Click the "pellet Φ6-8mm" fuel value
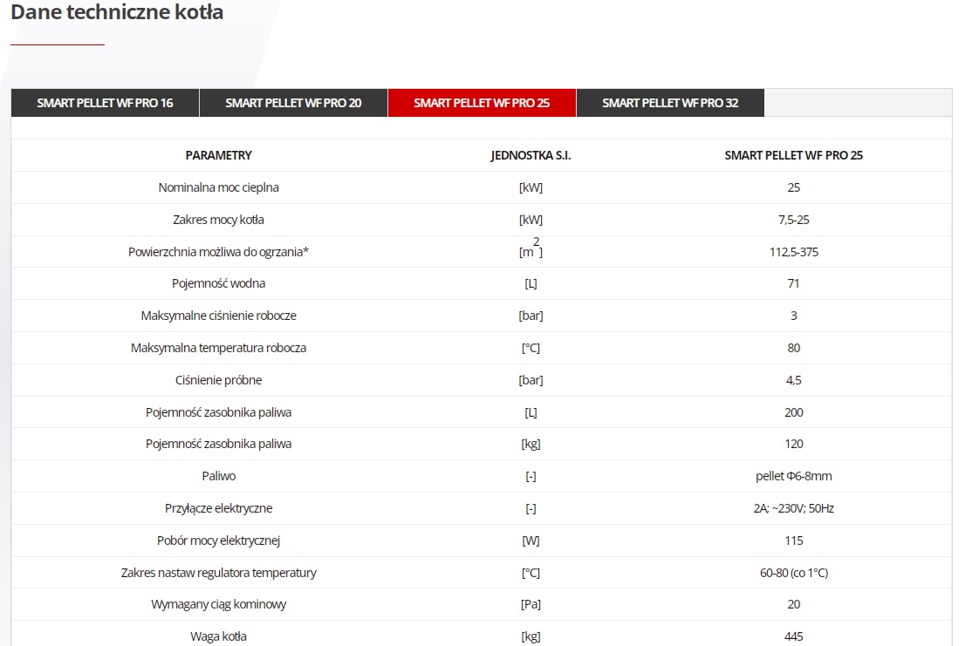The height and width of the screenshot is (646, 965). (x=793, y=476)
